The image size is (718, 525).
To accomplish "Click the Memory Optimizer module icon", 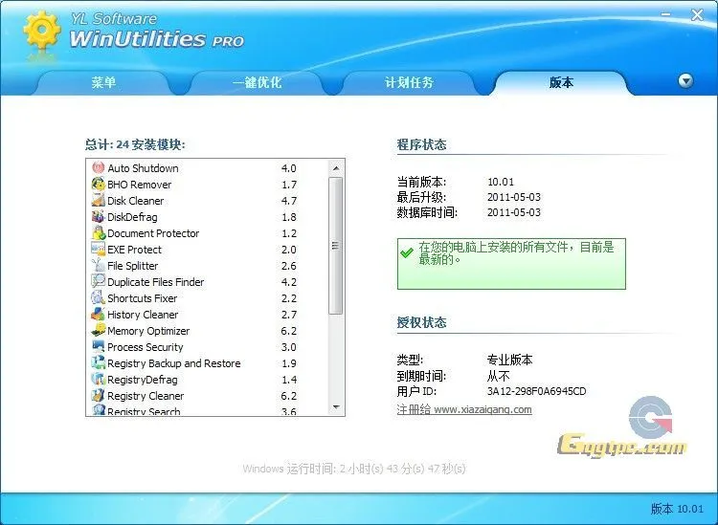I will 98,331.
